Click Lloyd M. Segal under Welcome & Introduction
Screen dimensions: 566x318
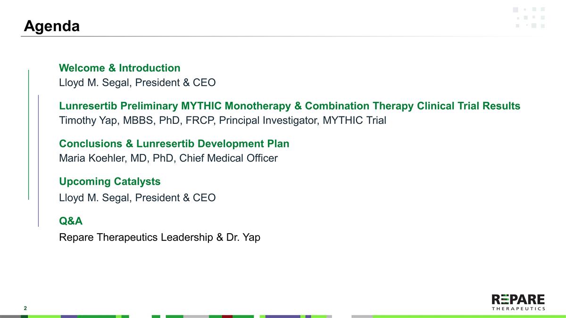(x=137, y=83)
